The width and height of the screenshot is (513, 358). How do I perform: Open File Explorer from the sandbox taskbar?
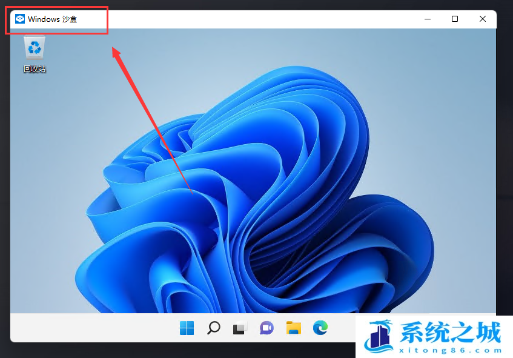(294, 328)
